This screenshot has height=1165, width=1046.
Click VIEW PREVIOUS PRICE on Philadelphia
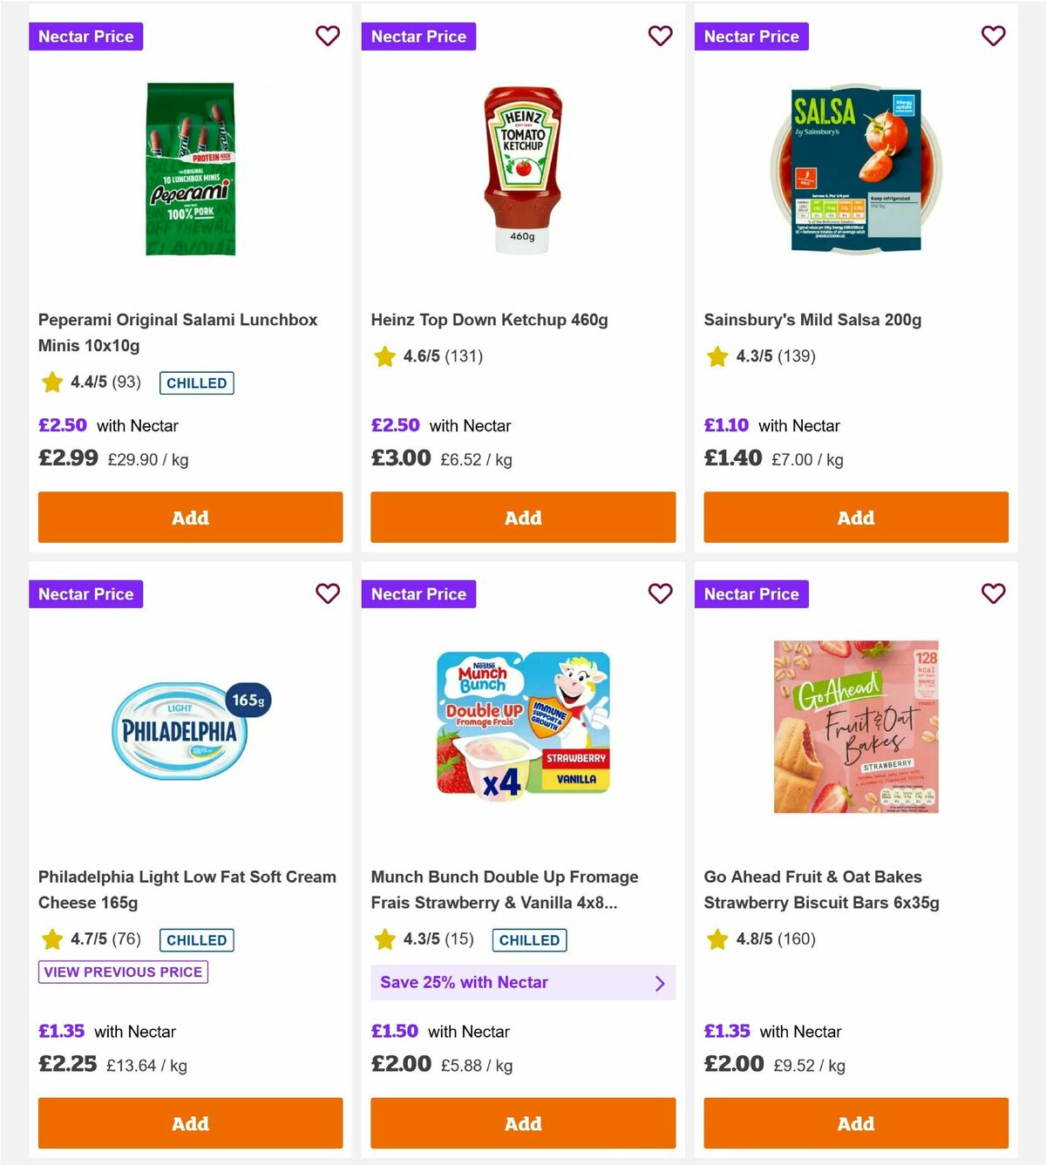[122, 972]
